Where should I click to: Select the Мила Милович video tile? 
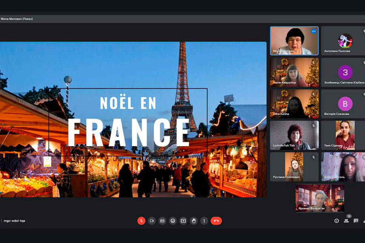click(x=294, y=40)
